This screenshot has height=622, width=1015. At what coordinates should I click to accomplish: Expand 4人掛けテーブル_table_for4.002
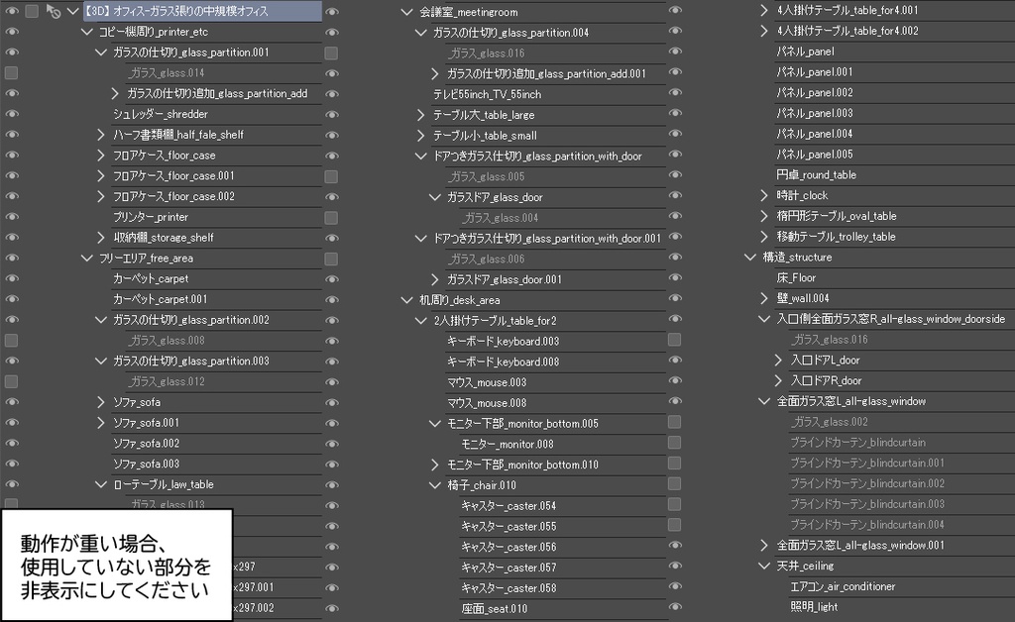(764, 31)
